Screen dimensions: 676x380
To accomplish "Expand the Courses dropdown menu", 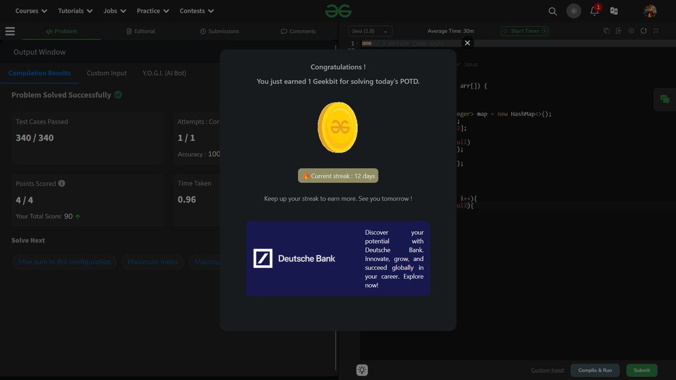I will tap(32, 11).
